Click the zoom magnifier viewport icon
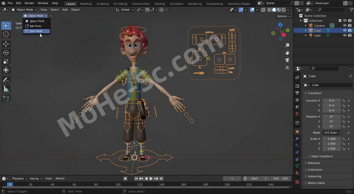354x194 pixels. pos(287,45)
